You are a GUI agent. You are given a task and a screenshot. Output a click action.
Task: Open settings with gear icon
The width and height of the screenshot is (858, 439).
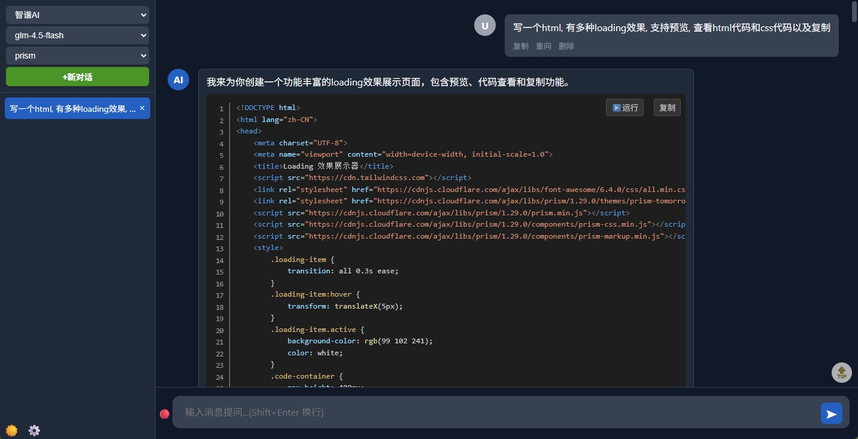click(34, 430)
